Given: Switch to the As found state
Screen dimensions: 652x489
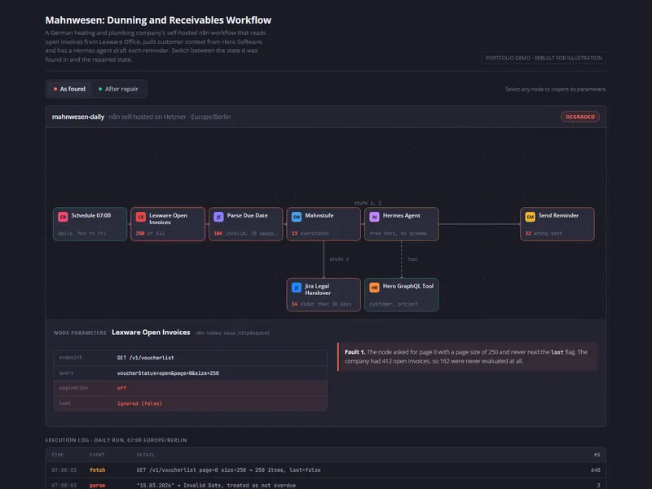Looking at the screenshot, I should (69, 89).
